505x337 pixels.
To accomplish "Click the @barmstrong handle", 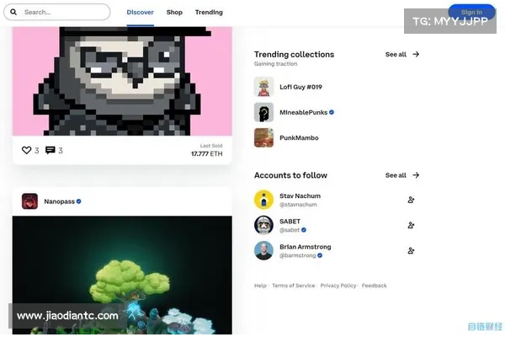I will pyautogui.click(x=298, y=255).
